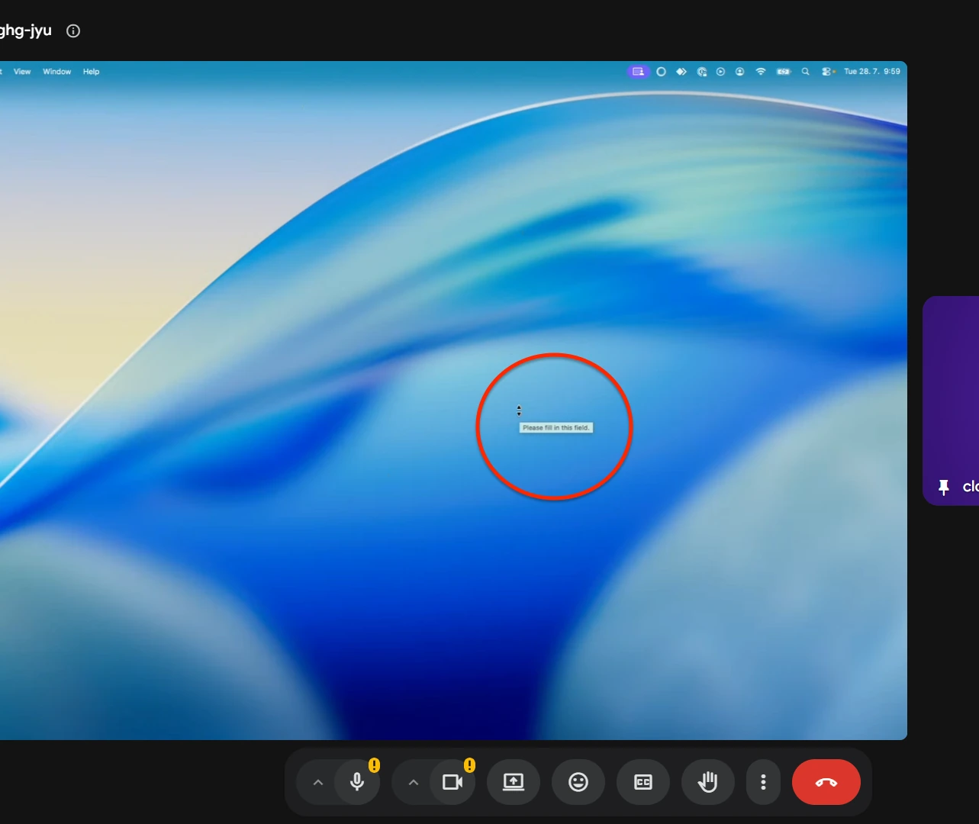Click the lock-clock icon in shared menu bar
979x824 pixels.
[x=702, y=72]
